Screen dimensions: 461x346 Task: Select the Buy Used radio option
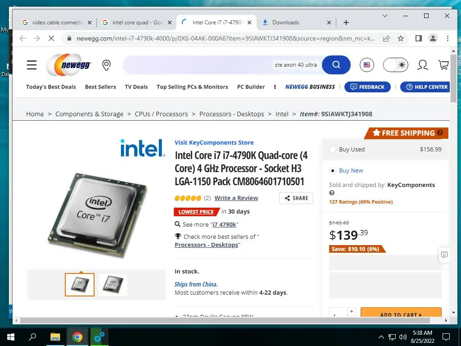point(333,150)
